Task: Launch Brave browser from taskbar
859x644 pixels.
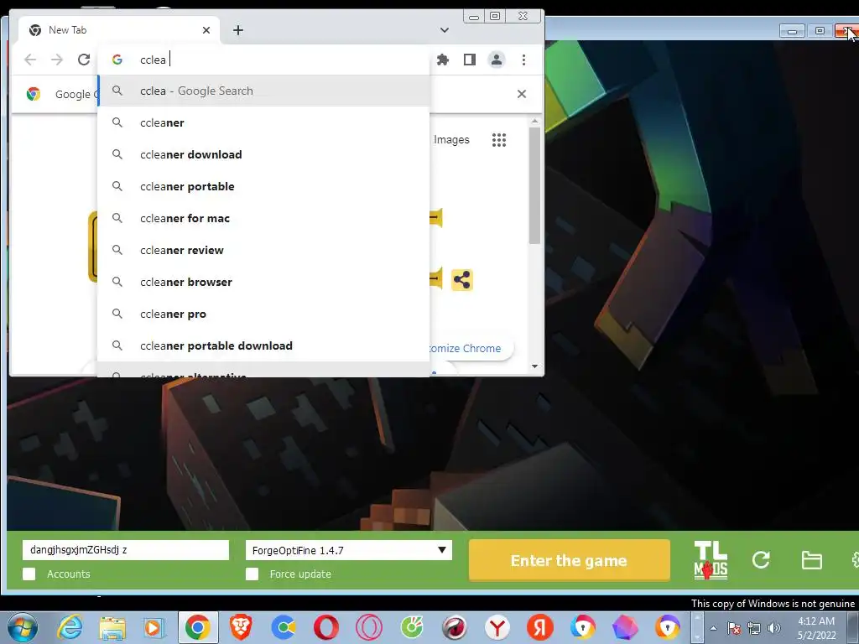Action: [x=241, y=627]
